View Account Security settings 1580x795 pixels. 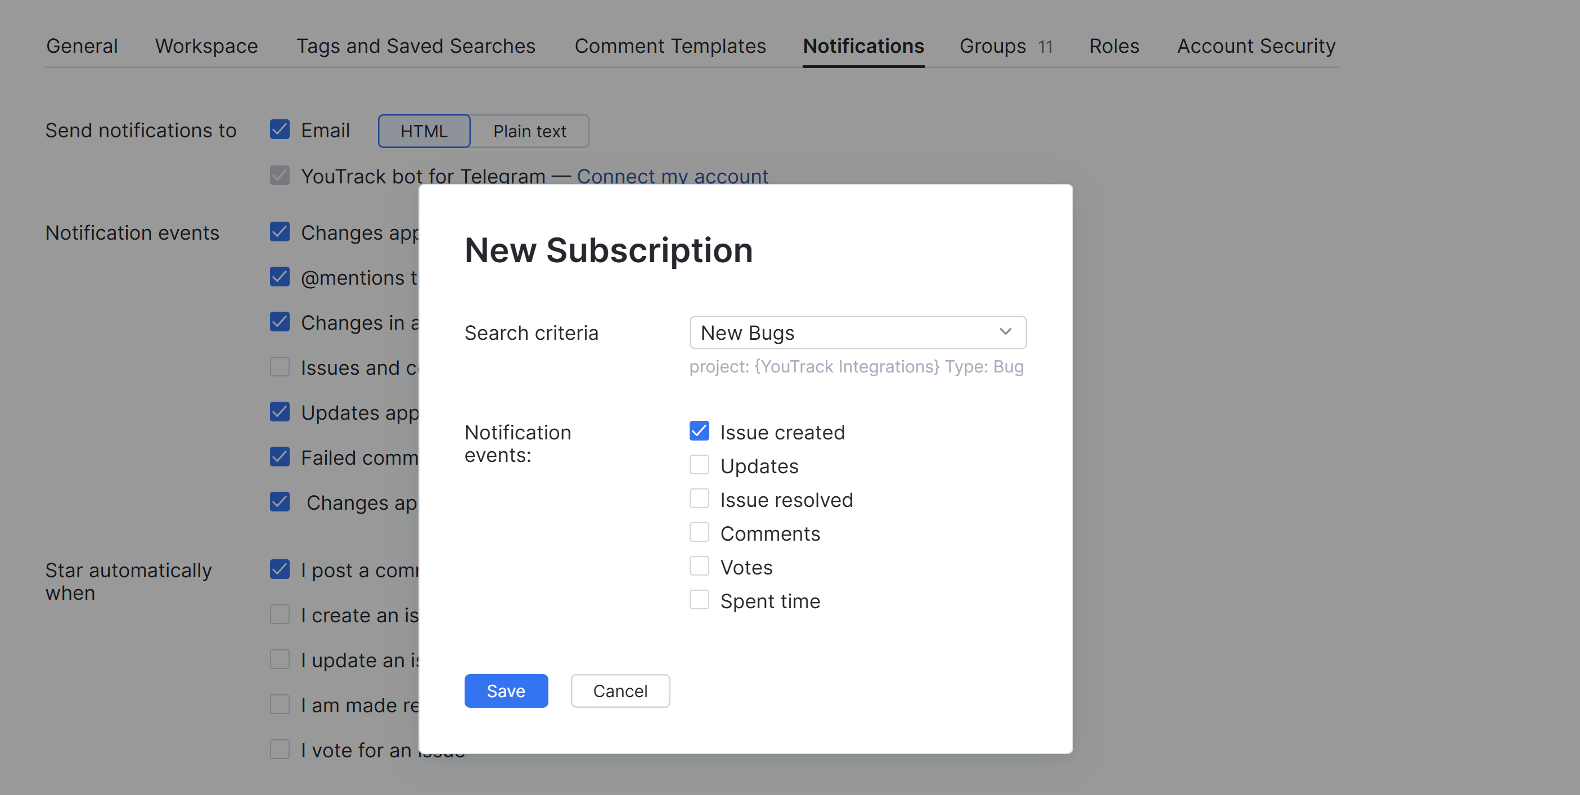pyautogui.click(x=1255, y=46)
